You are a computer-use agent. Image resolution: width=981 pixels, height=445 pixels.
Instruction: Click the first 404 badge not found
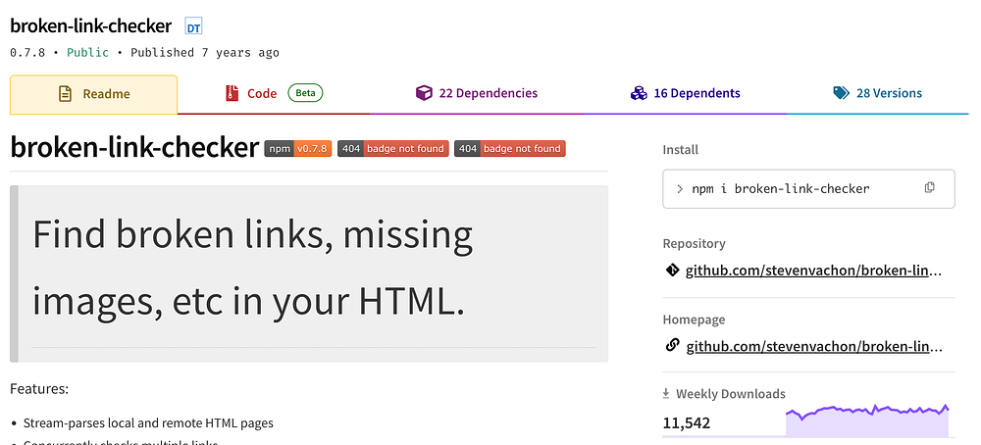click(x=393, y=149)
